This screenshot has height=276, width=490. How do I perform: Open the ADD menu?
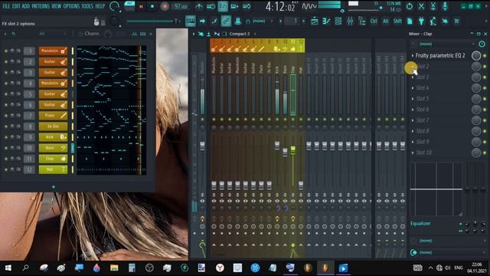[25, 6]
